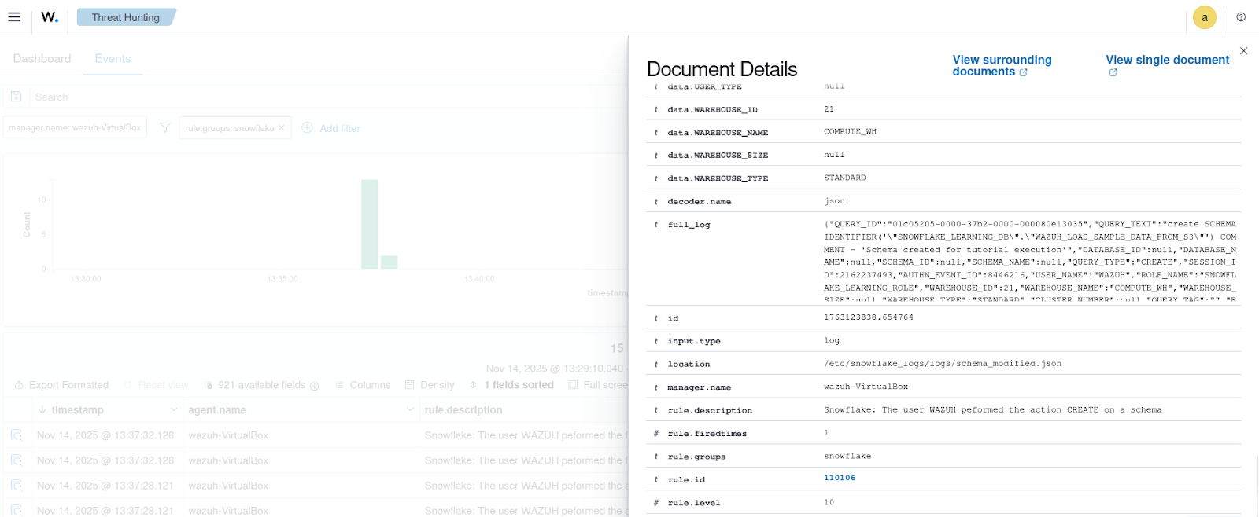Click the short histogram bar
The image size is (1259, 517).
(x=390, y=262)
